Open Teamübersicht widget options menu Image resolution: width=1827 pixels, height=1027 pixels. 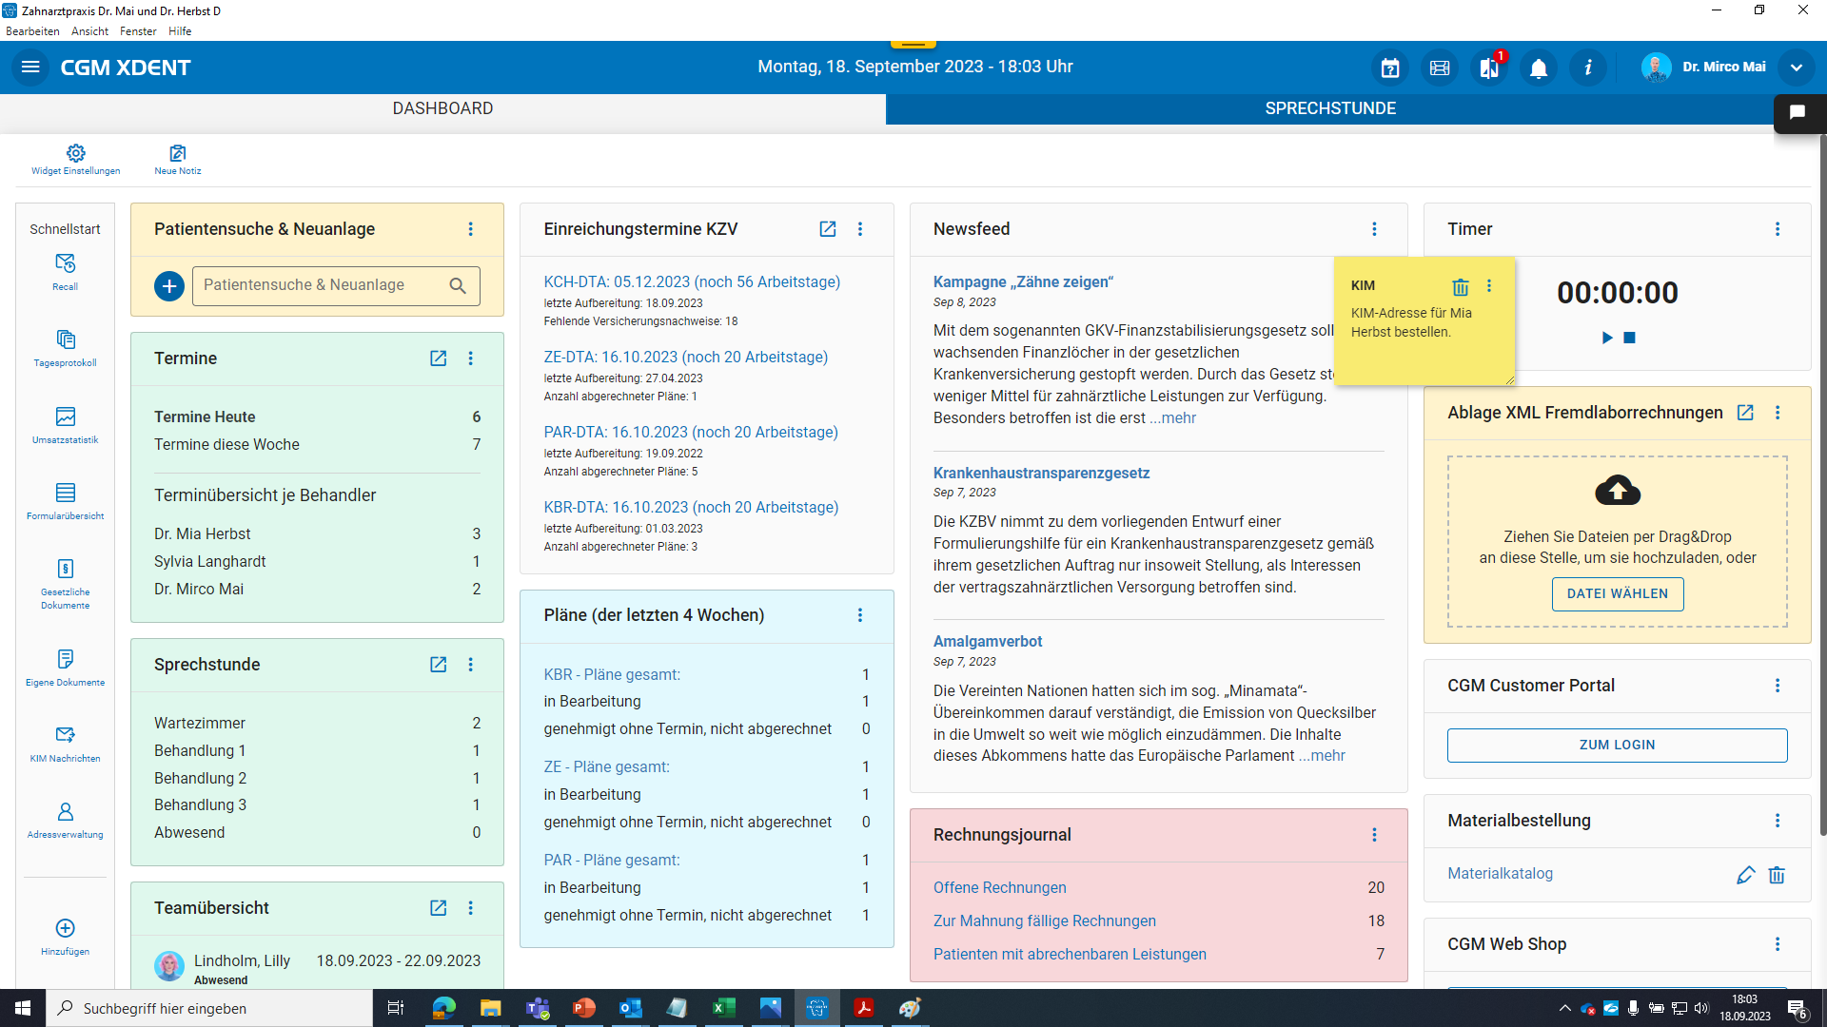coord(470,908)
